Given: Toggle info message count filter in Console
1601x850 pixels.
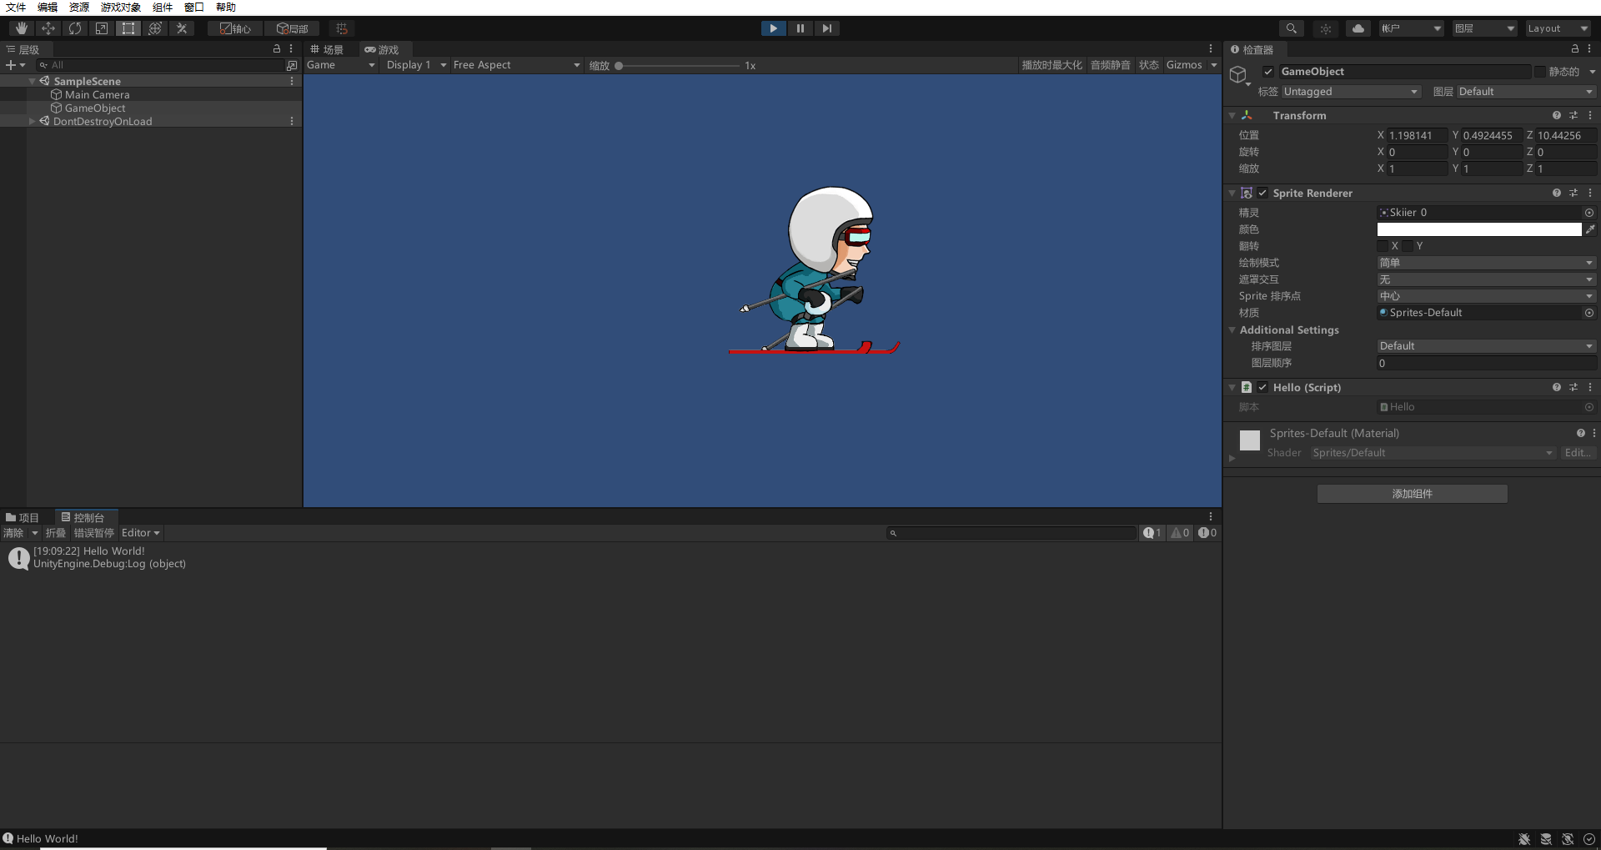Looking at the screenshot, I should tap(1152, 533).
